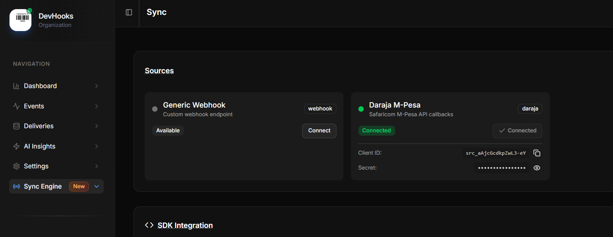The height and width of the screenshot is (237, 613).
Task: Click the Sync page title
Action: point(157,12)
